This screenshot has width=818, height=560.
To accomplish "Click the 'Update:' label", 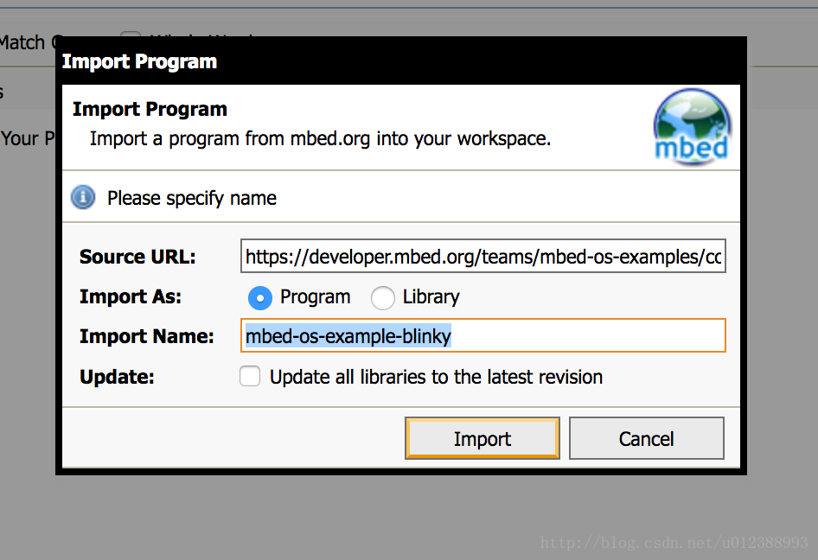I will pyautogui.click(x=117, y=377).
